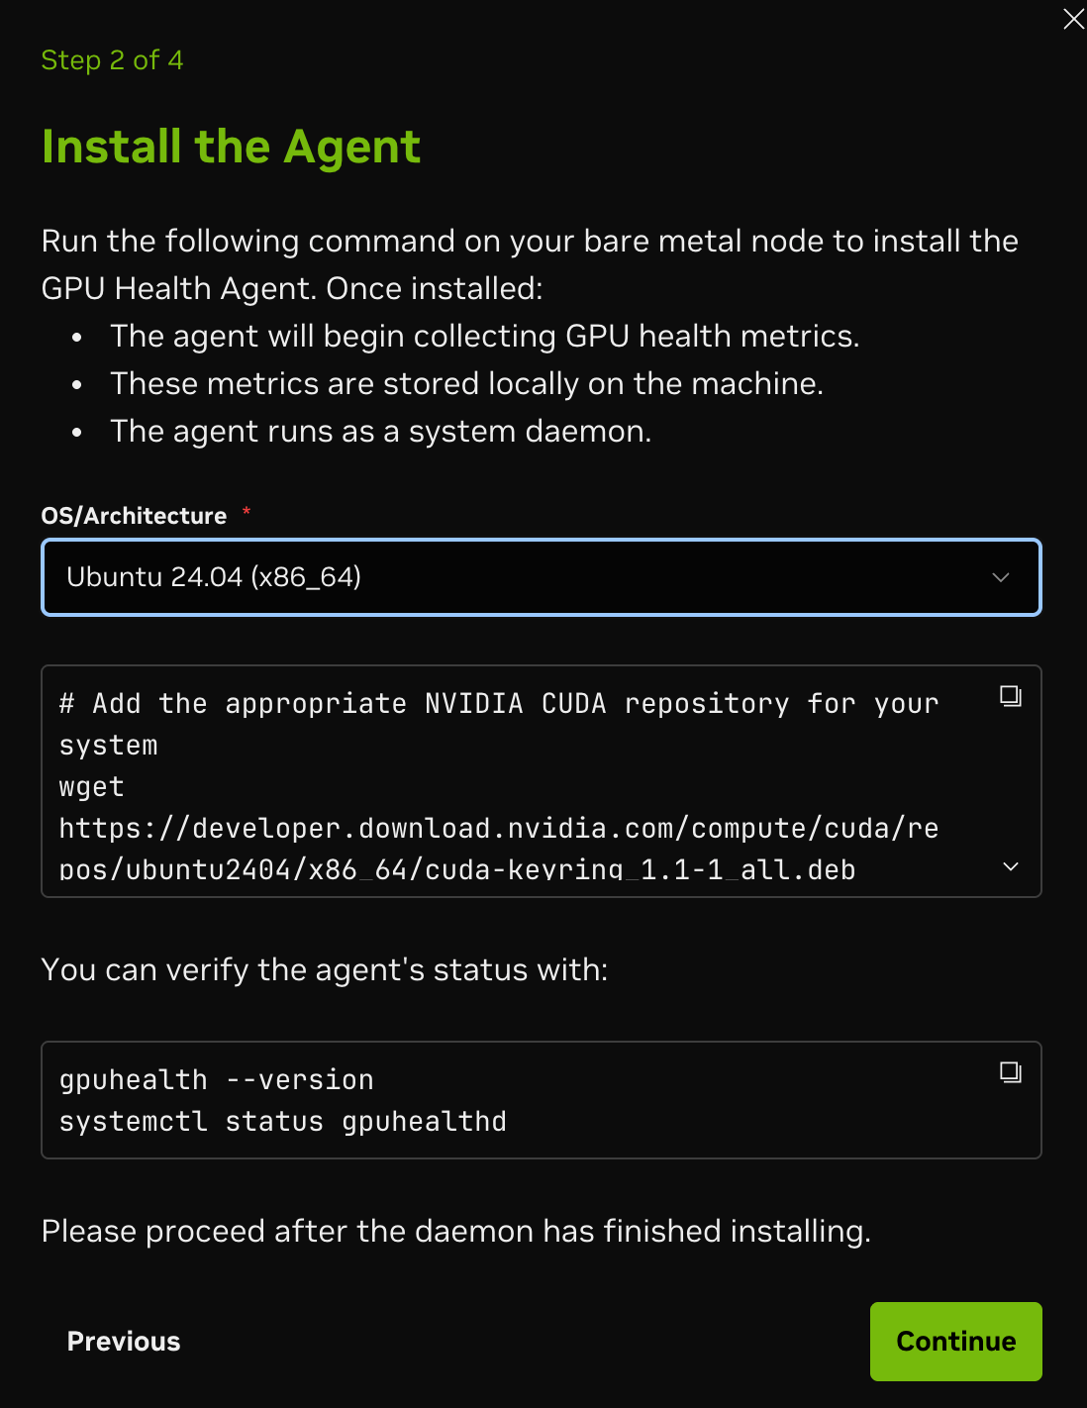Click the 'stored locally on the machine' bullet
This screenshot has height=1408, width=1087.
coord(466,384)
